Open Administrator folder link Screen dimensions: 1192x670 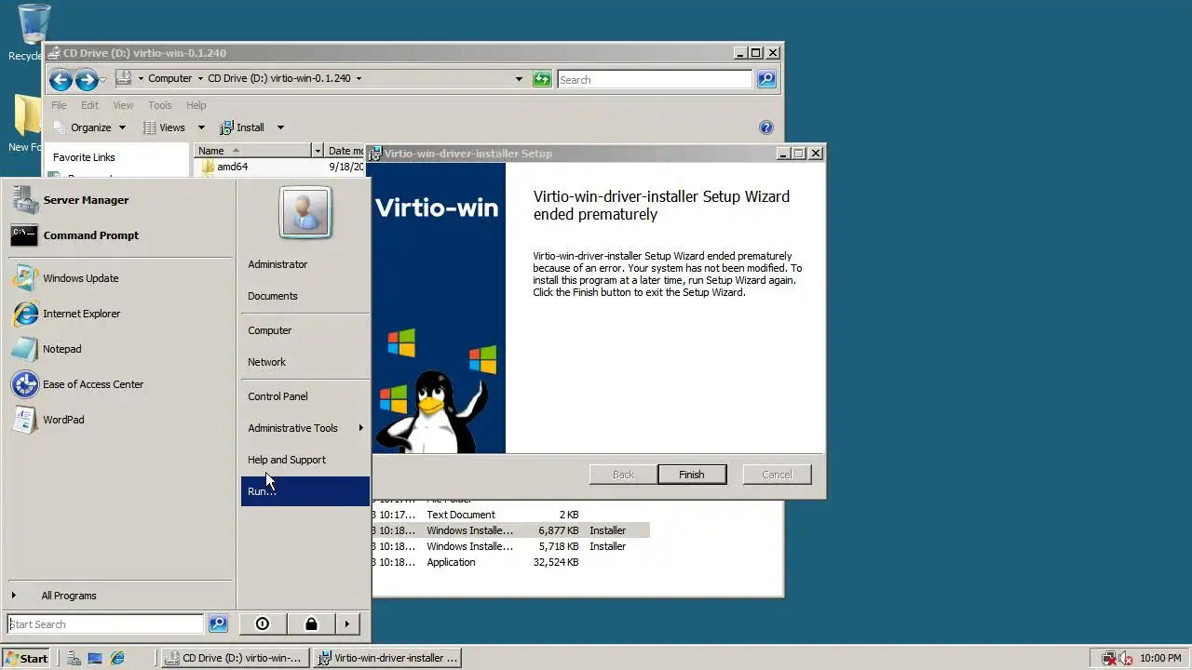pos(278,264)
